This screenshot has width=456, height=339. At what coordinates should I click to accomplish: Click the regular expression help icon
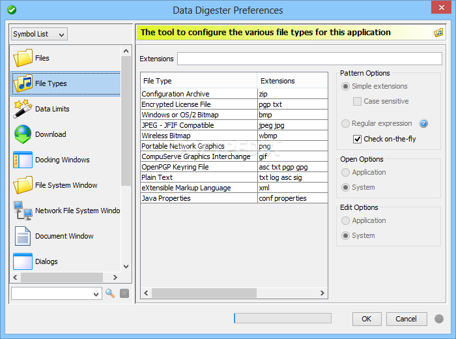tap(423, 124)
